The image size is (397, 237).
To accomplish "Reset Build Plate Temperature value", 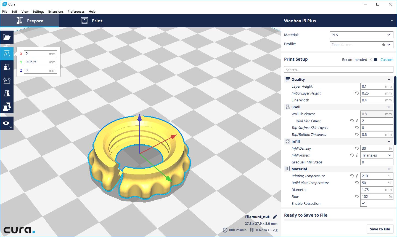I will [x=357, y=183].
